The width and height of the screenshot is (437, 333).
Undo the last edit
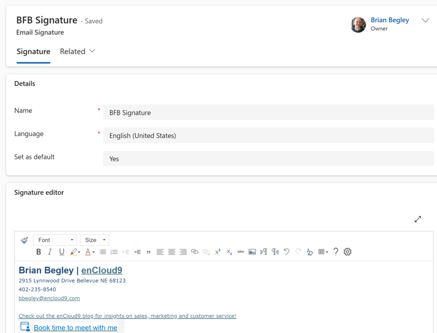coord(286,252)
